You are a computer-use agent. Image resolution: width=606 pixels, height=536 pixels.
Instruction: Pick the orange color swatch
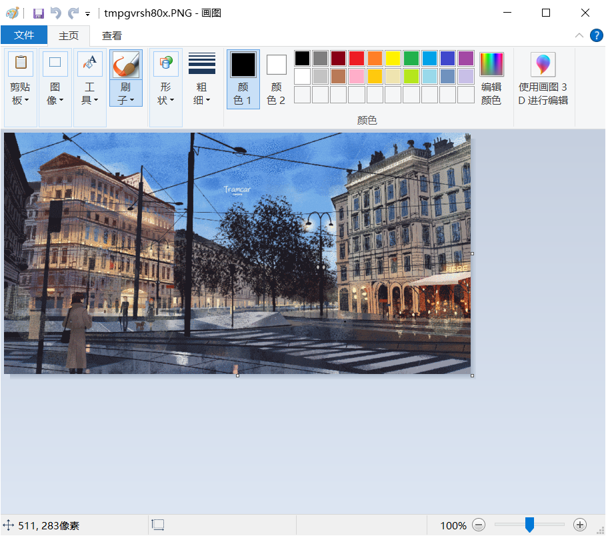point(375,59)
